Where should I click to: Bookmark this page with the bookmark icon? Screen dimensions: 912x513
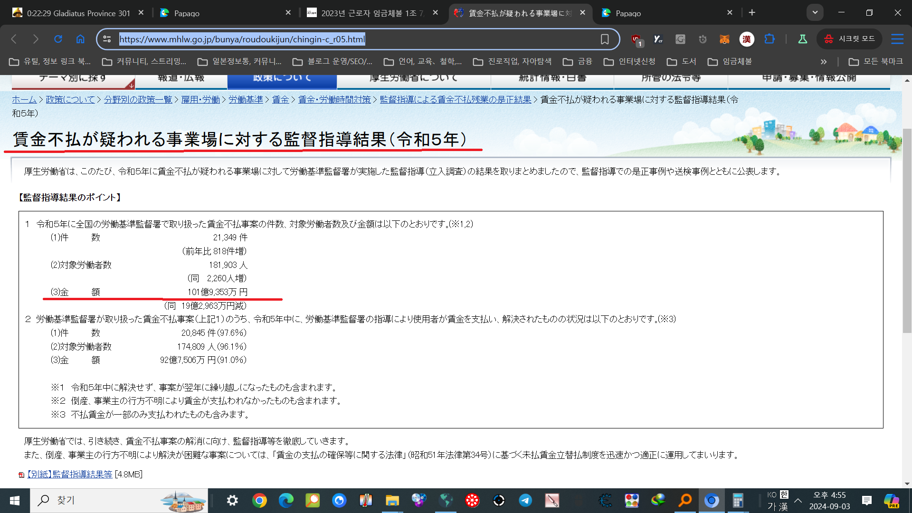(604, 39)
